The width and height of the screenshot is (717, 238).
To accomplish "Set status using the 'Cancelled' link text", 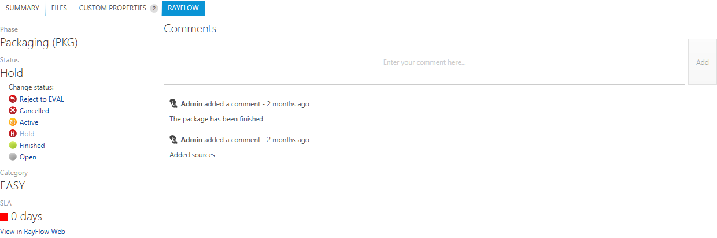I will point(34,111).
